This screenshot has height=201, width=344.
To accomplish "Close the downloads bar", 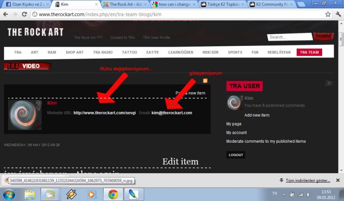I will [x=338, y=180].
